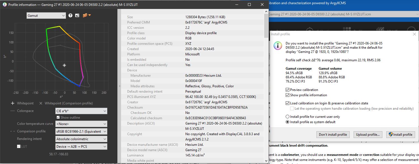Click the colored gamut outline plot
Screen dimensions: 419x164
(x=64, y=56)
